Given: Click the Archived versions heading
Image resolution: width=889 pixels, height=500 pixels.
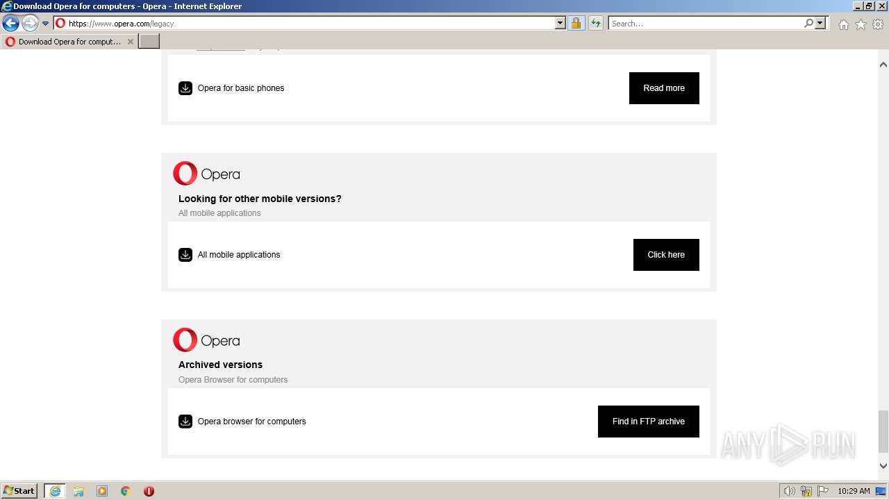Looking at the screenshot, I should click(x=220, y=365).
